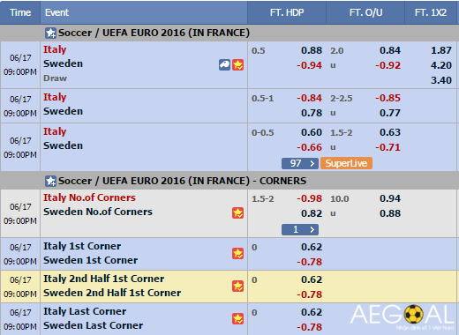This screenshot has width=459, height=335.
Task: Add EURO 2016 Corners league to favorites
Action: pos(50,181)
